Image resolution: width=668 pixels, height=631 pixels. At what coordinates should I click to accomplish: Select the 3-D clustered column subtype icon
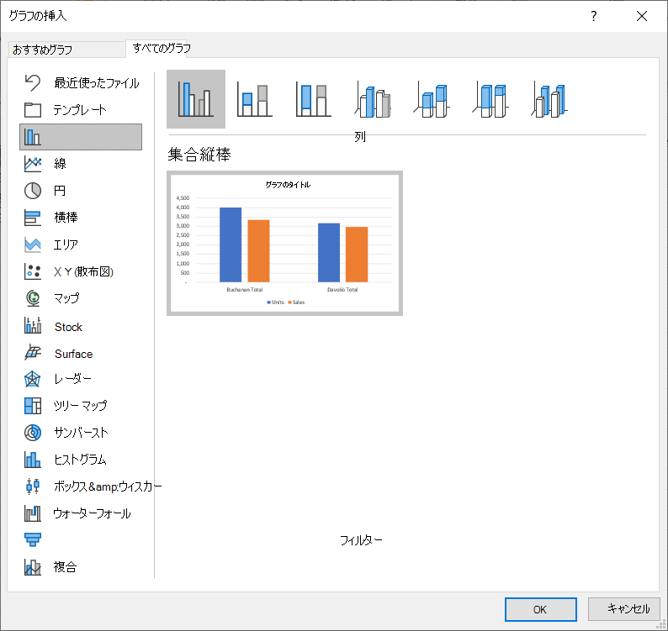(x=373, y=99)
